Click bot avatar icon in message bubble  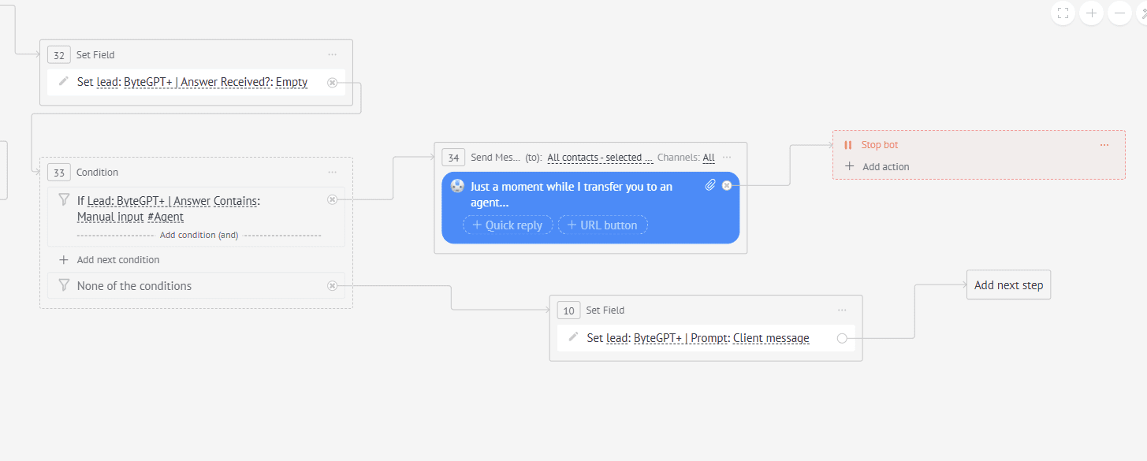pos(457,187)
